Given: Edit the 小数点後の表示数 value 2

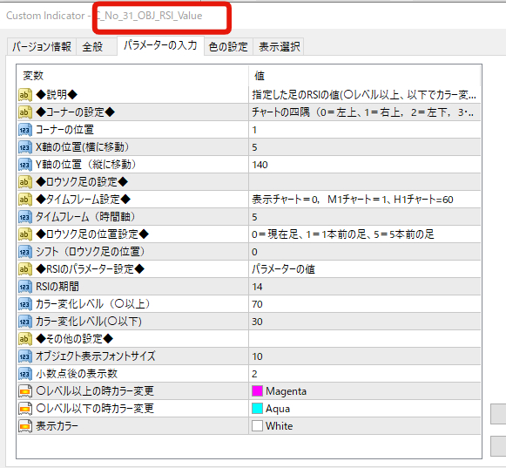Looking at the screenshot, I should coord(365,374).
